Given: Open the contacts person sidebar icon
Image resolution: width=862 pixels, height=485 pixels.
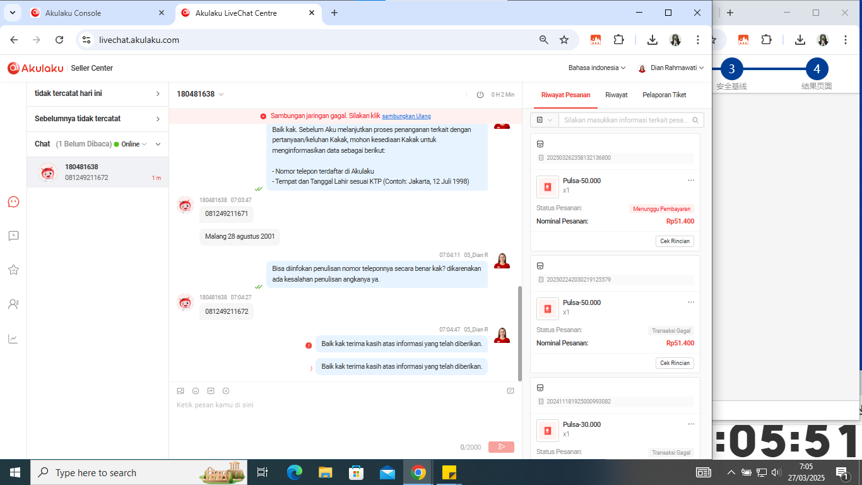Looking at the screenshot, I should (13, 304).
